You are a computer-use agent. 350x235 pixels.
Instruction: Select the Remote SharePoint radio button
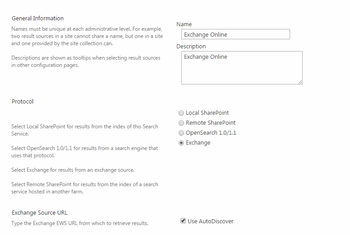point(181,123)
